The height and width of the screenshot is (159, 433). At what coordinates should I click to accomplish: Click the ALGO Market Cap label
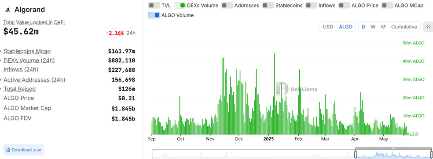point(27,108)
